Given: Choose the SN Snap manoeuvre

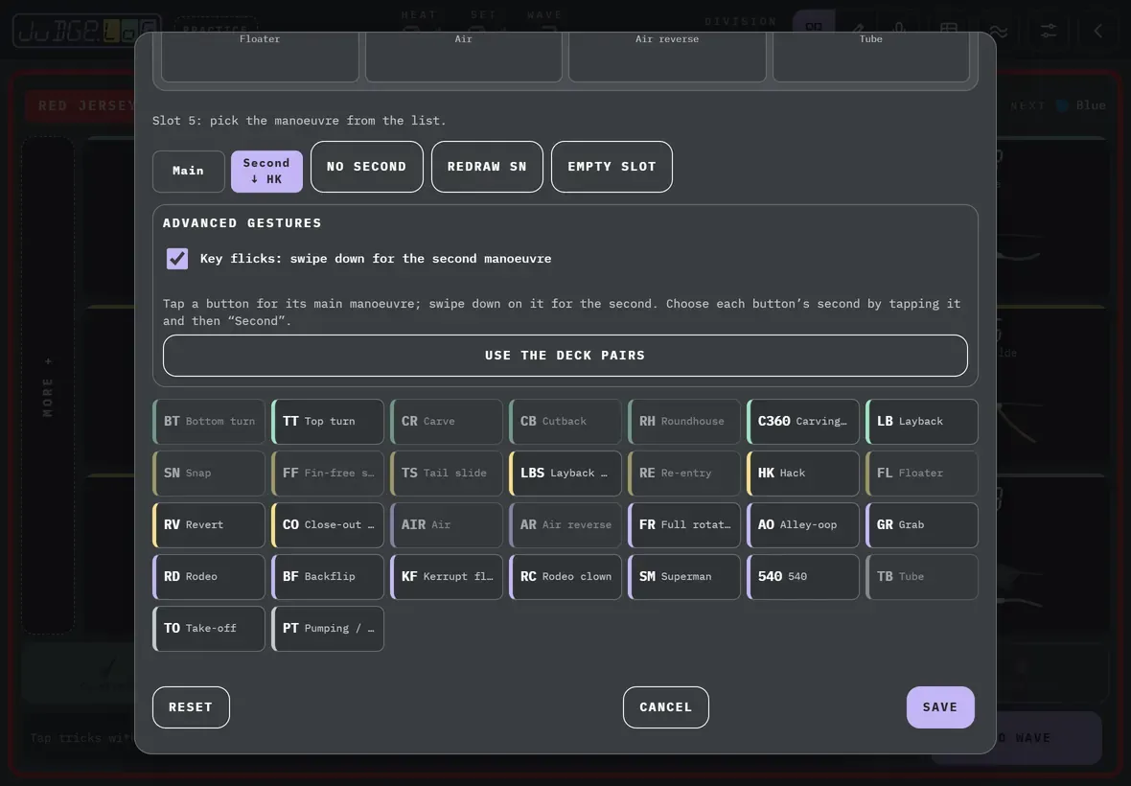Looking at the screenshot, I should click(x=208, y=474).
